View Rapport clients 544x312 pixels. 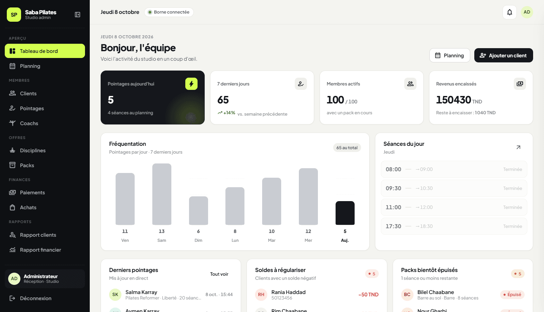point(45,235)
